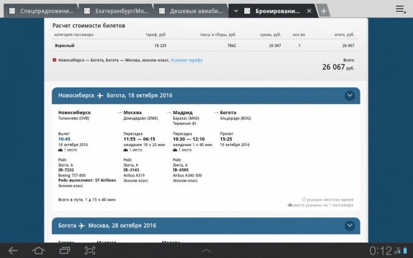Click the Новосибирск → Богота, 18 октября 2016 header
This screenshot has height=258, width=413.
tap(206, 95)
